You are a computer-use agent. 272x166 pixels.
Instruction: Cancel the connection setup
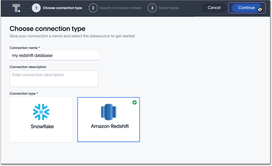[214, 7]
